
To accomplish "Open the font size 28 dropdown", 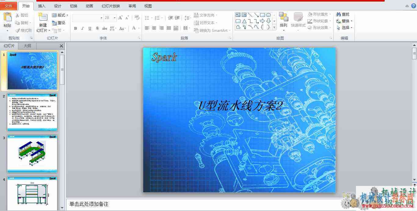I will (115, 18).
